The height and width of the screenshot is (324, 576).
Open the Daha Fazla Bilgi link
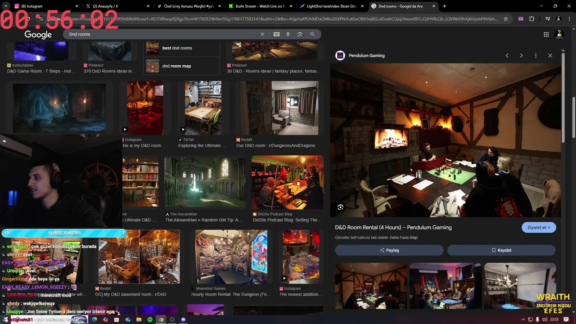tap(404, 238)
